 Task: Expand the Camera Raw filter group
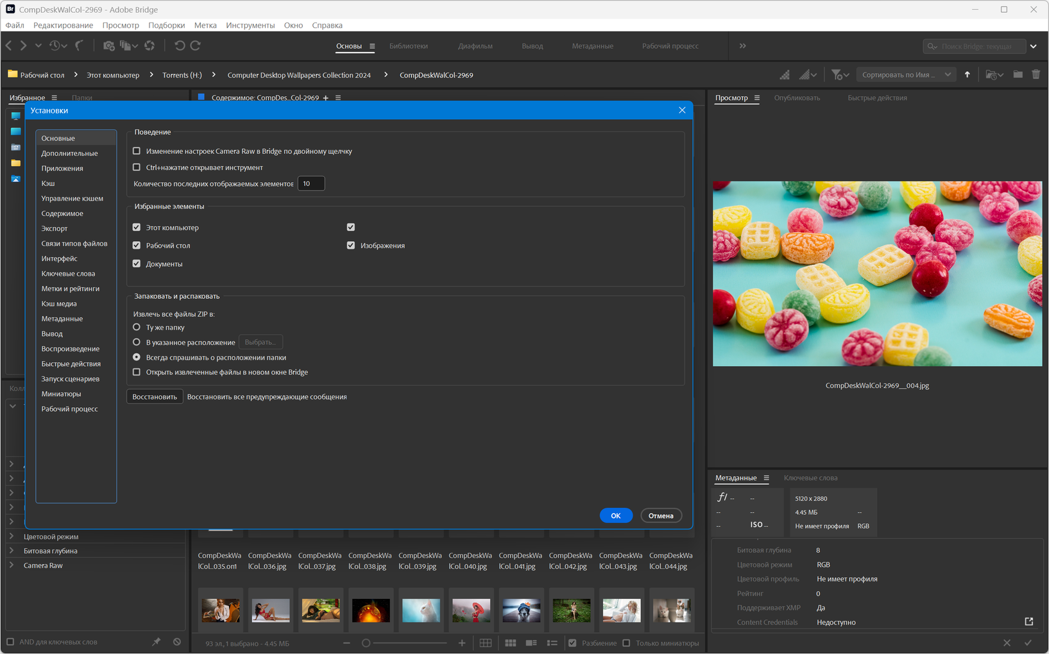coord(12,566)
